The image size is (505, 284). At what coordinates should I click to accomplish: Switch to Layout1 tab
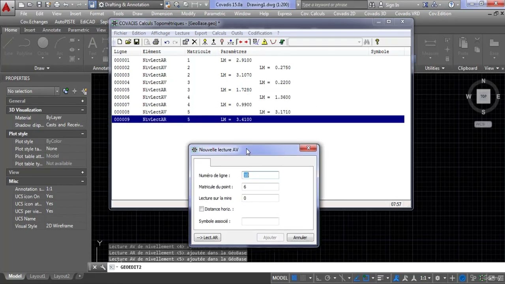(x=37, y=276)
